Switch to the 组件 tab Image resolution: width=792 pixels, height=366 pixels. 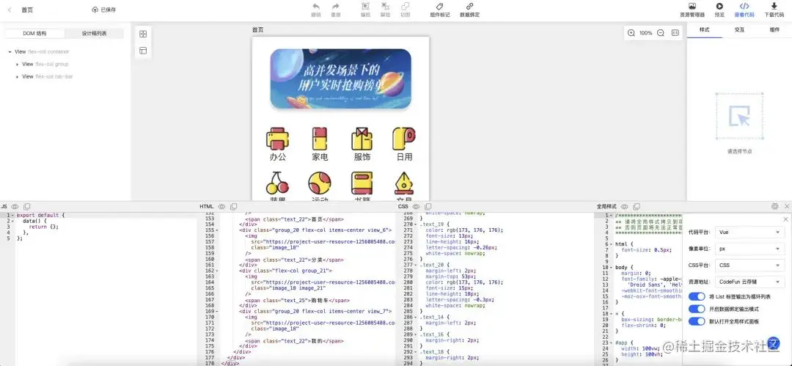click(x=774, y=30)
